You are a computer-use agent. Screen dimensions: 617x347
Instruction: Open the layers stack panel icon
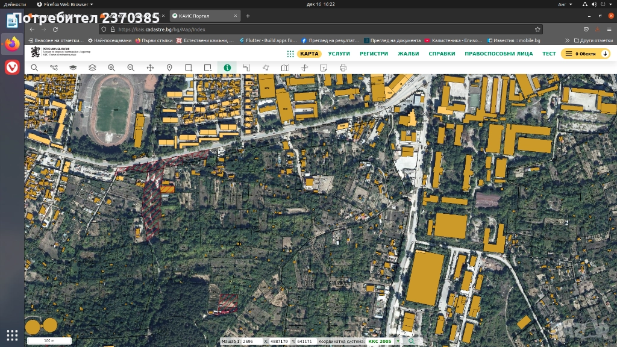92,68
